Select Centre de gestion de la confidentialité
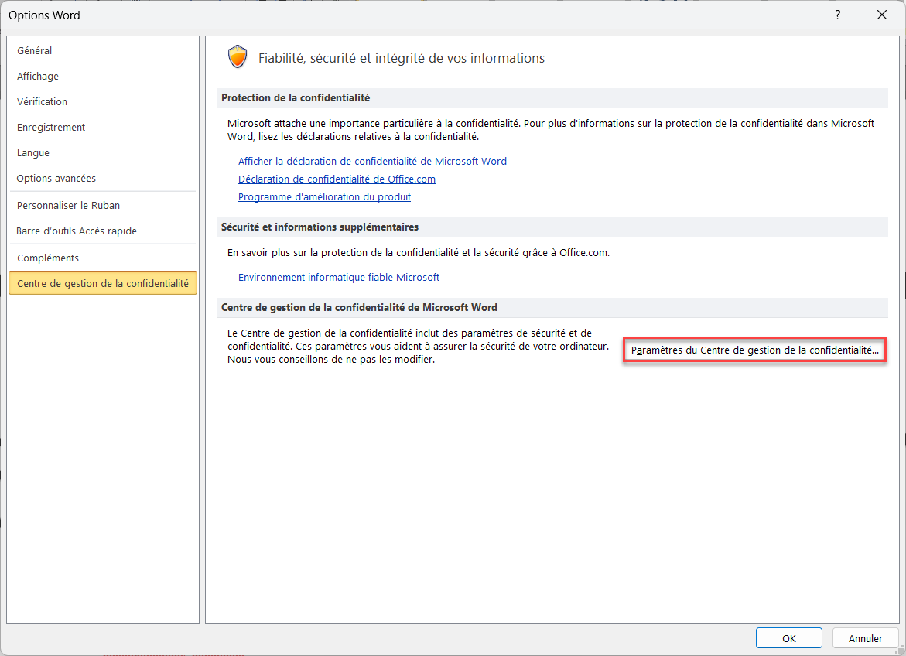This screenshot has width=906, height=656. point(103,284)
